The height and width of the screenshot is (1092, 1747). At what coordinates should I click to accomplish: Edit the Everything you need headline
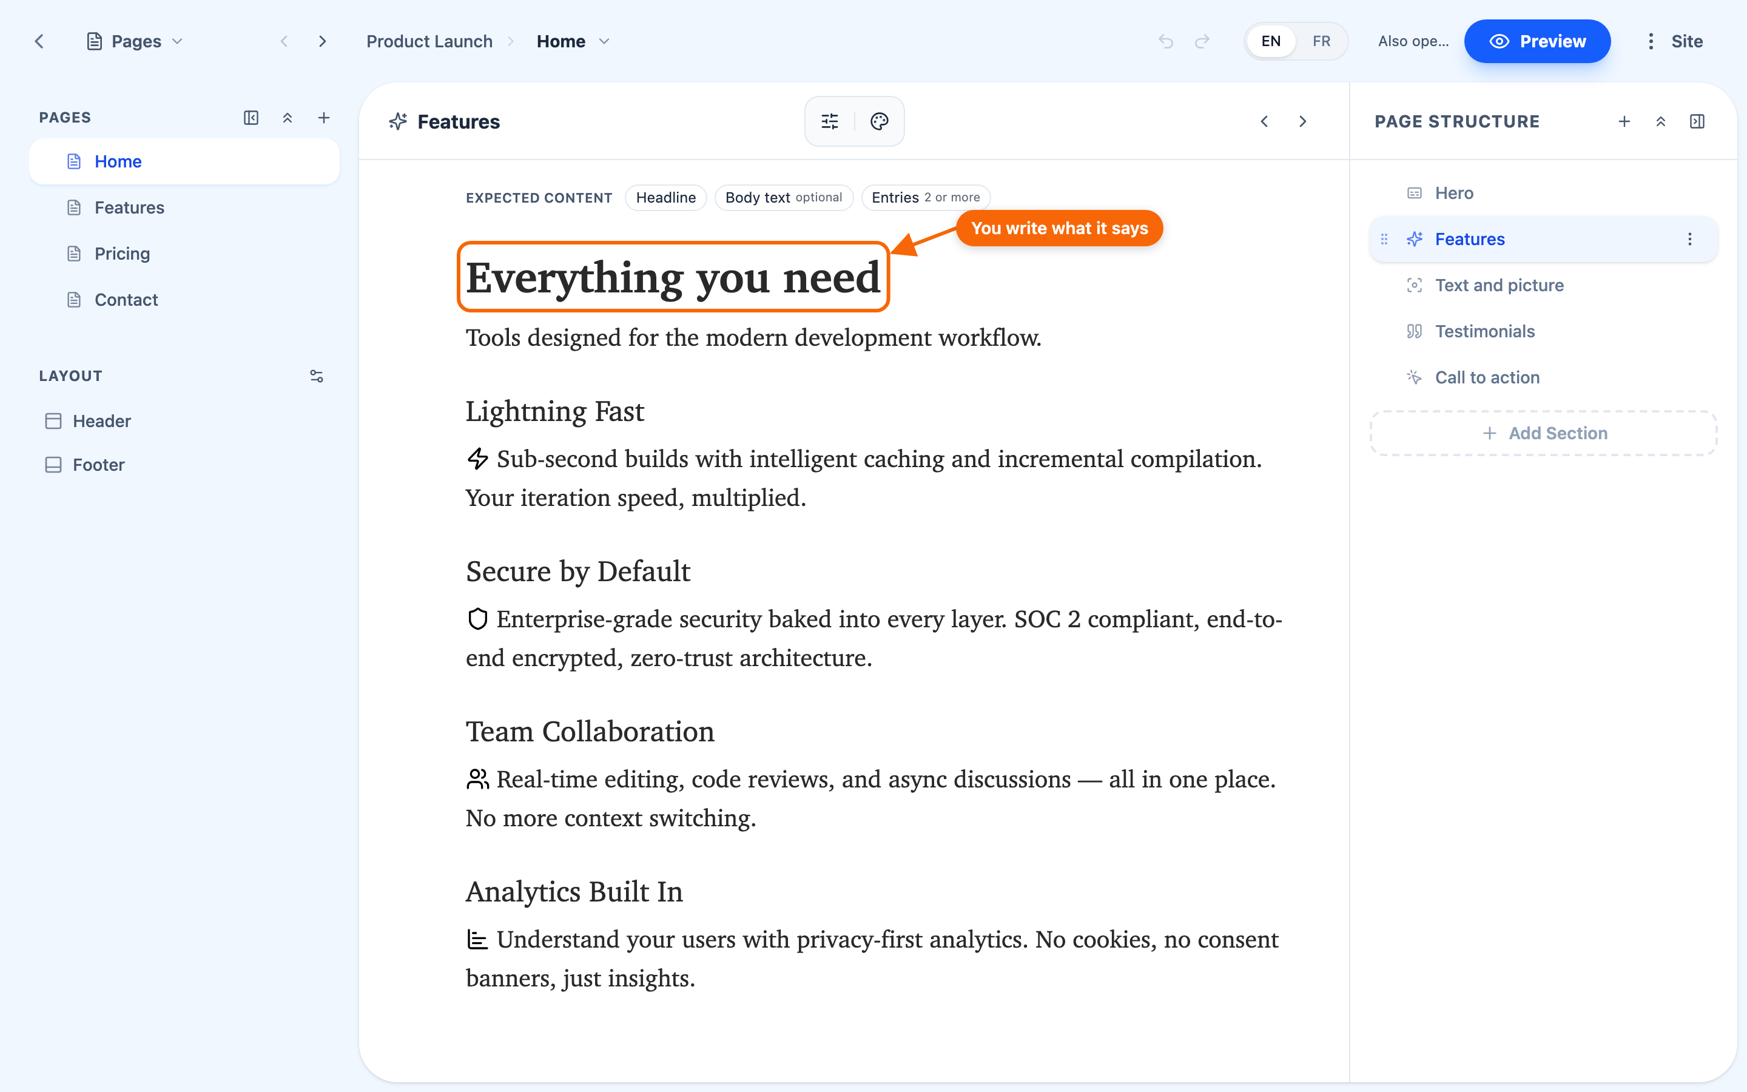click(673, 277)
